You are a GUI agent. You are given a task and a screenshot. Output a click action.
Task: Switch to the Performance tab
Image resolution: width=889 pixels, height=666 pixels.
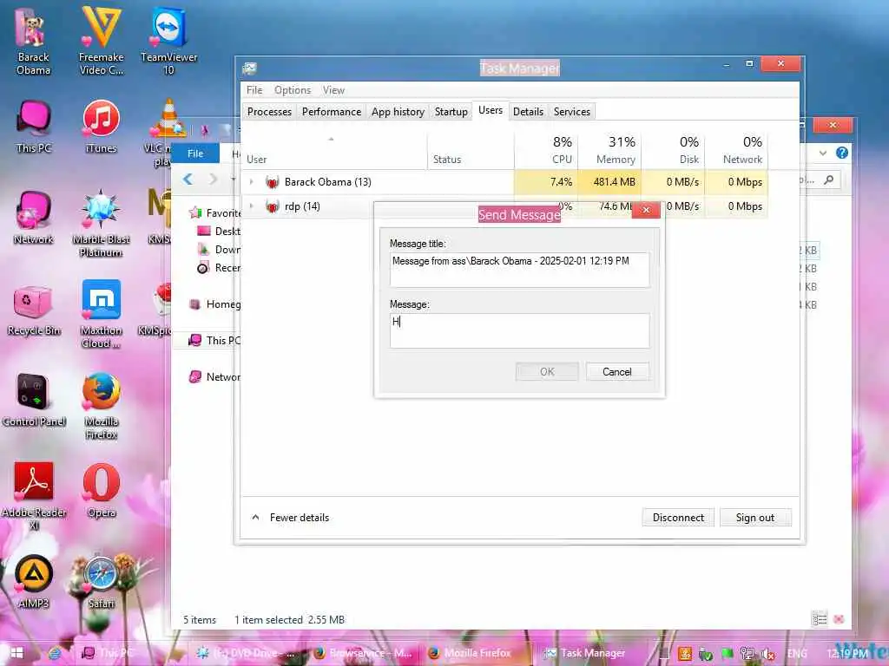tap(332, 112)
